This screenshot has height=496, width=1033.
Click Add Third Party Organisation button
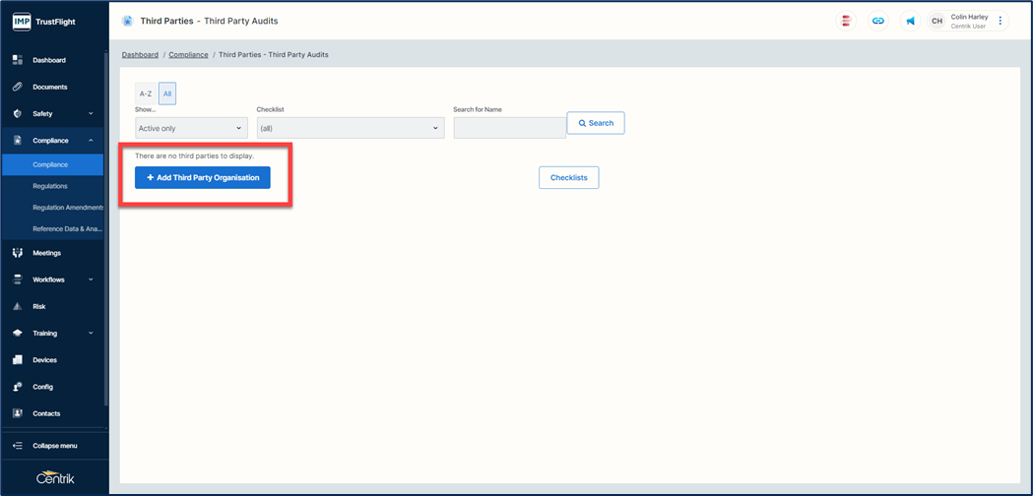203,178
